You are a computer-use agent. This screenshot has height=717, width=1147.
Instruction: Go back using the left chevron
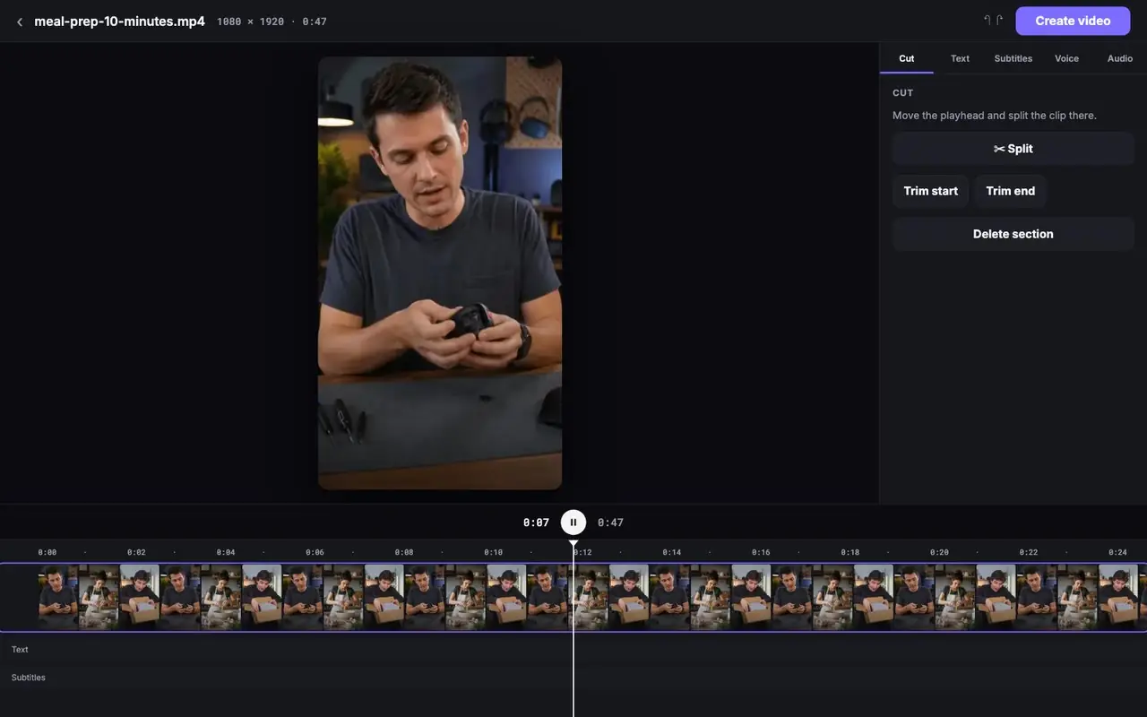[20, 22]
